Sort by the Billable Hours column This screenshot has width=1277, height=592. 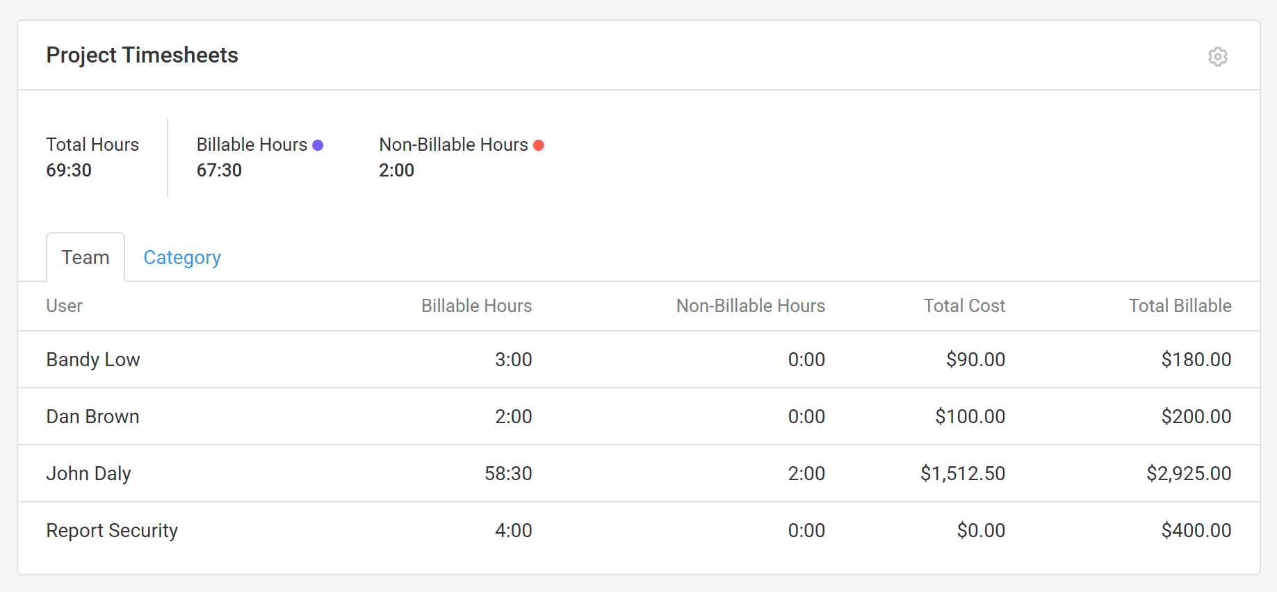[476, 306]
